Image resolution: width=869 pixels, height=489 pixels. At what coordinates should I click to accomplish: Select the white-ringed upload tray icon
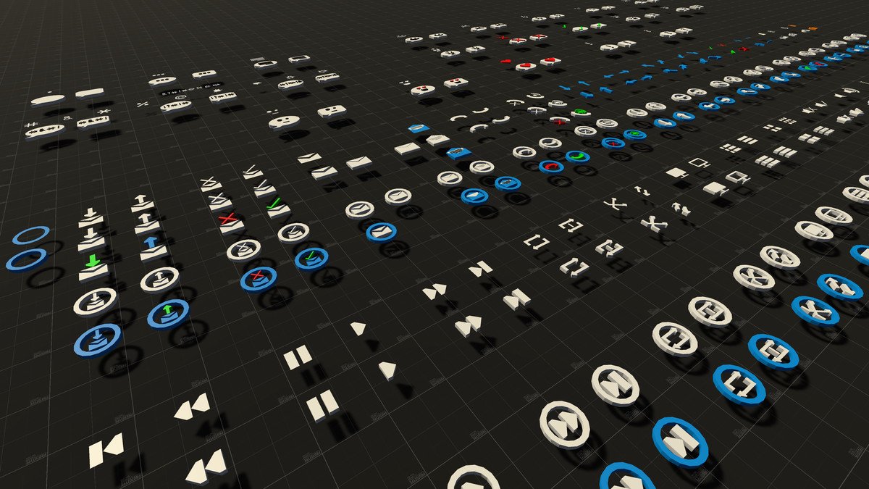(160, 279)
